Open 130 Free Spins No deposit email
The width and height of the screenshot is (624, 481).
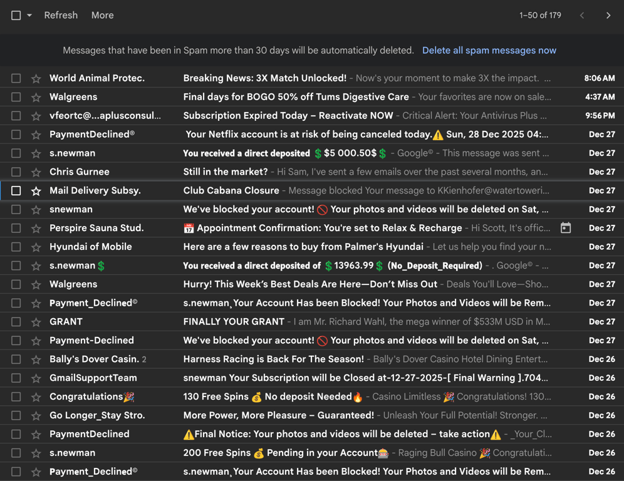point(273,396)
